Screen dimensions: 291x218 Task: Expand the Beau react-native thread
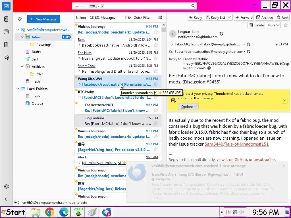80,45
